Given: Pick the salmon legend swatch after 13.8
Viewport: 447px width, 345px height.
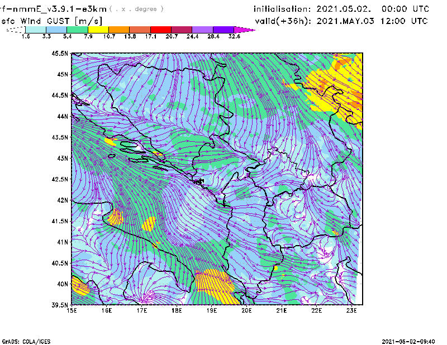Looking at the screenshot, I should coord(140,30).
